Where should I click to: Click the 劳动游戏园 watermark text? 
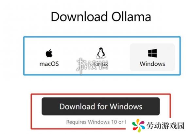(165, 126)
